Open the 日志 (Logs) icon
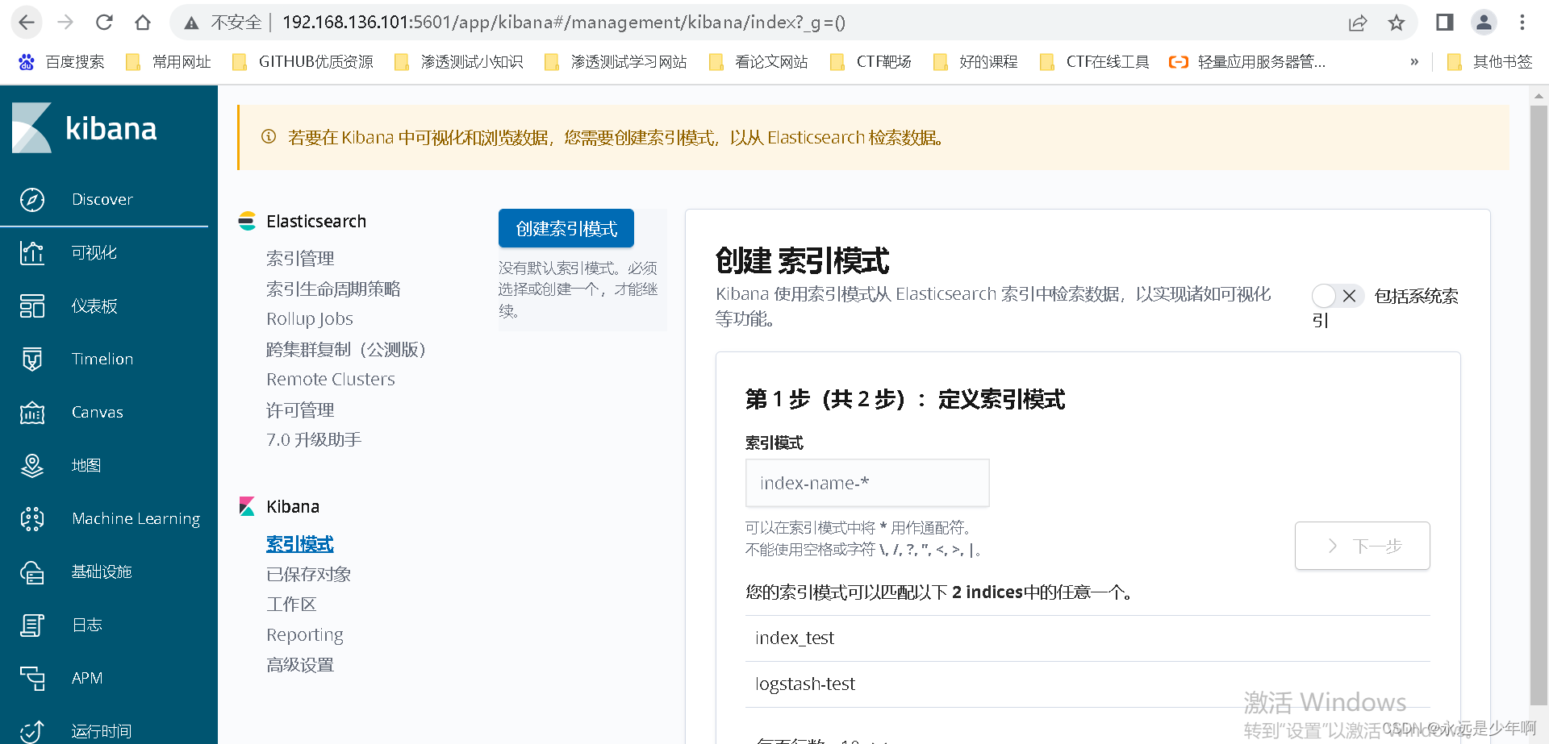 click(x=32, y=625)
